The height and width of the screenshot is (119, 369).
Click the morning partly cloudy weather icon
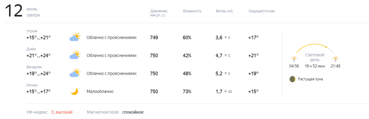coord(75,37)
